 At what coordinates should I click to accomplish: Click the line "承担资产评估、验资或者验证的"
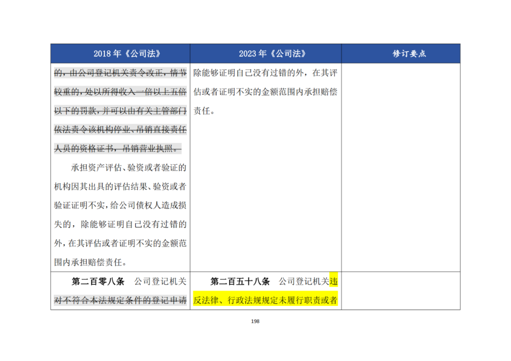coord(129,167)
